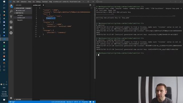Collapse the EMITTER-TLS folder section
Screen dimensions: 183x103
tap(19, 13)
